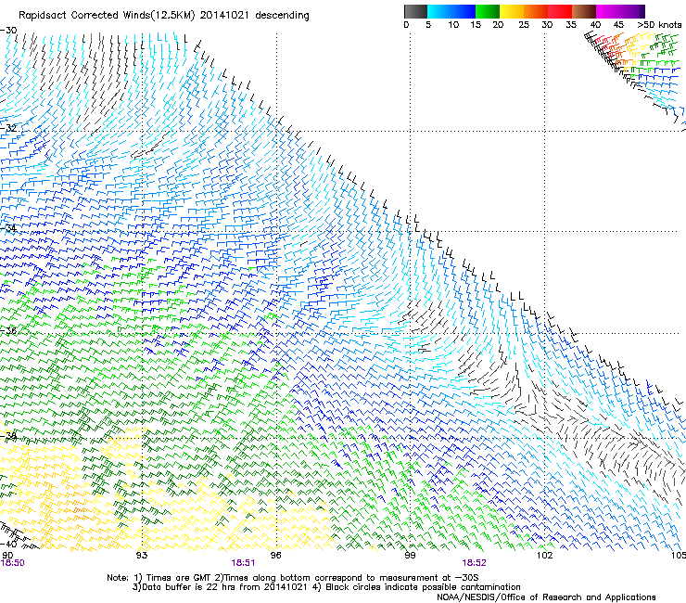Click the 'Note: 1) Times are GMT' line

pyautogui.click(x=293, y=578)
